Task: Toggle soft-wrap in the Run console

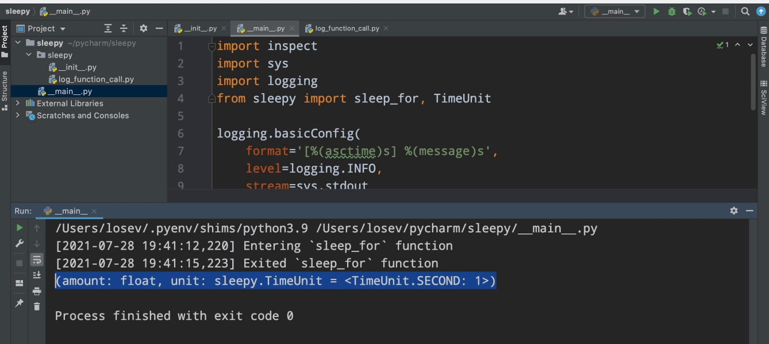Action: [37, 259]
